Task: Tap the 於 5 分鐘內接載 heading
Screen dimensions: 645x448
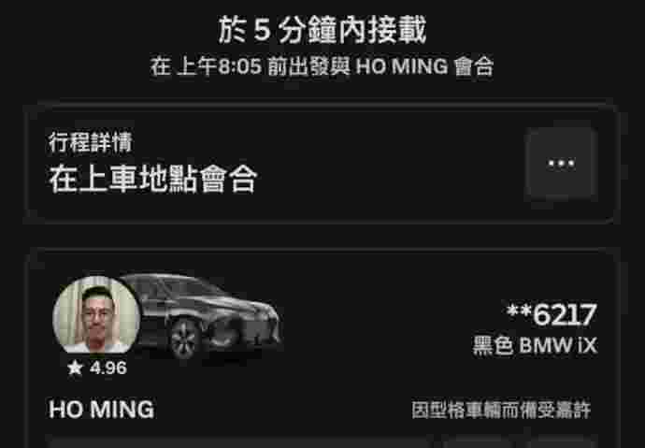Action: click(x=322, y=30)
